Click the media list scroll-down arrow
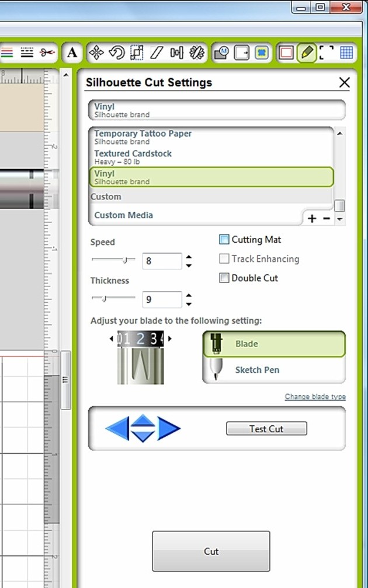This screenshot has width=368, height=588. coord(340,219)
